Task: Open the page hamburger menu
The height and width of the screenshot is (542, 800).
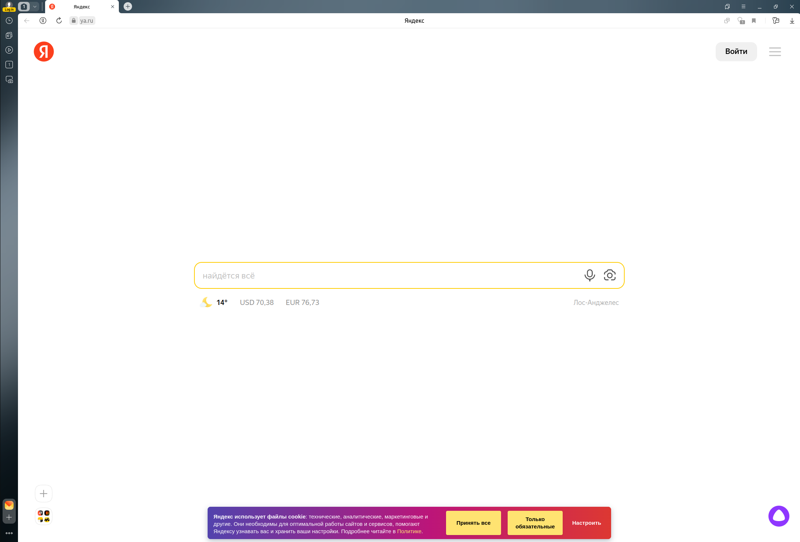Action: point(775,52)
